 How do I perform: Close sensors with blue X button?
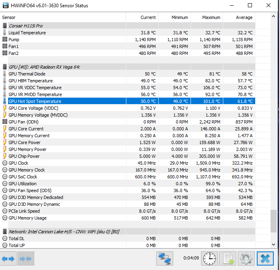click(x=265, y=258)
